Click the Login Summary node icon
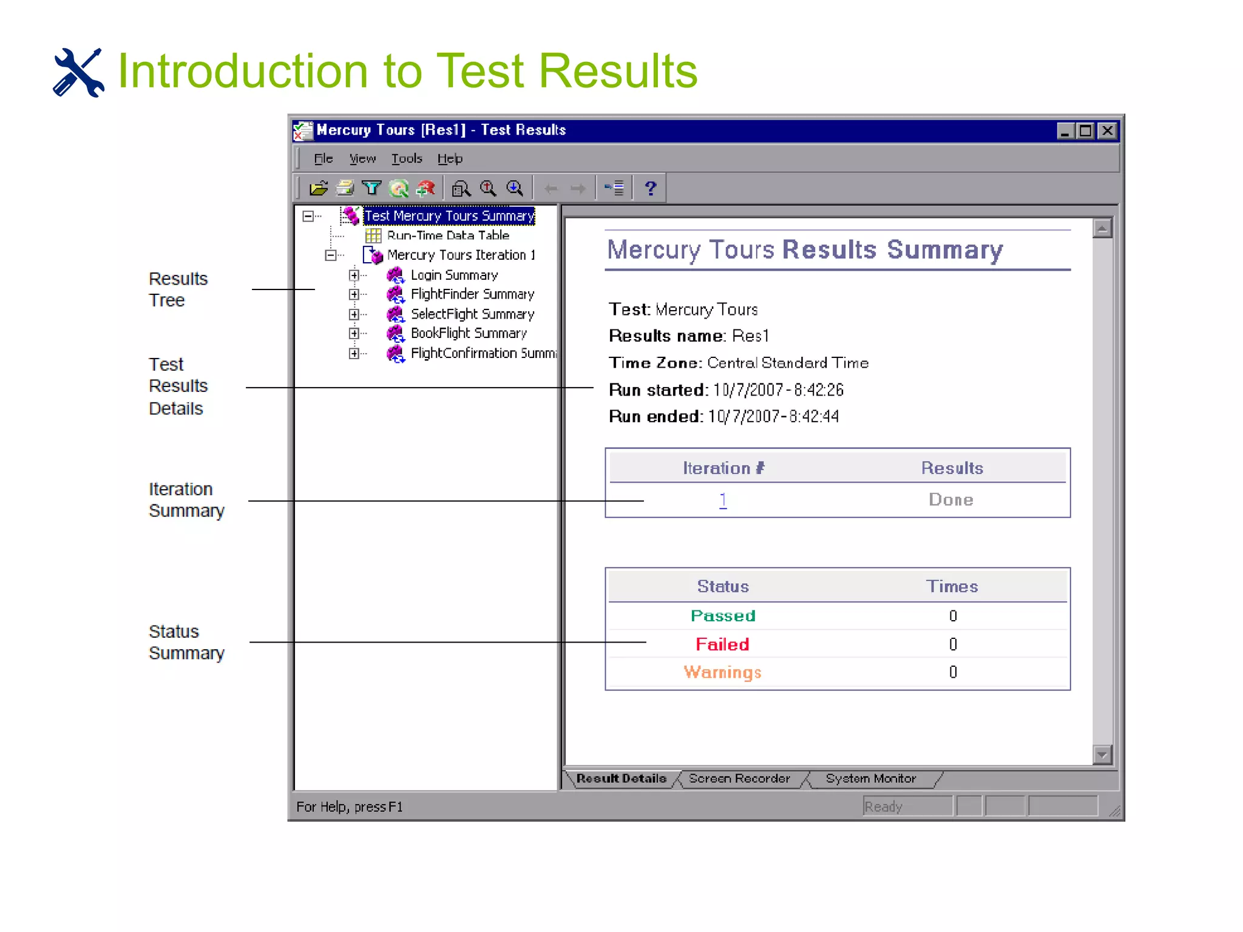 tap(396, 275)
